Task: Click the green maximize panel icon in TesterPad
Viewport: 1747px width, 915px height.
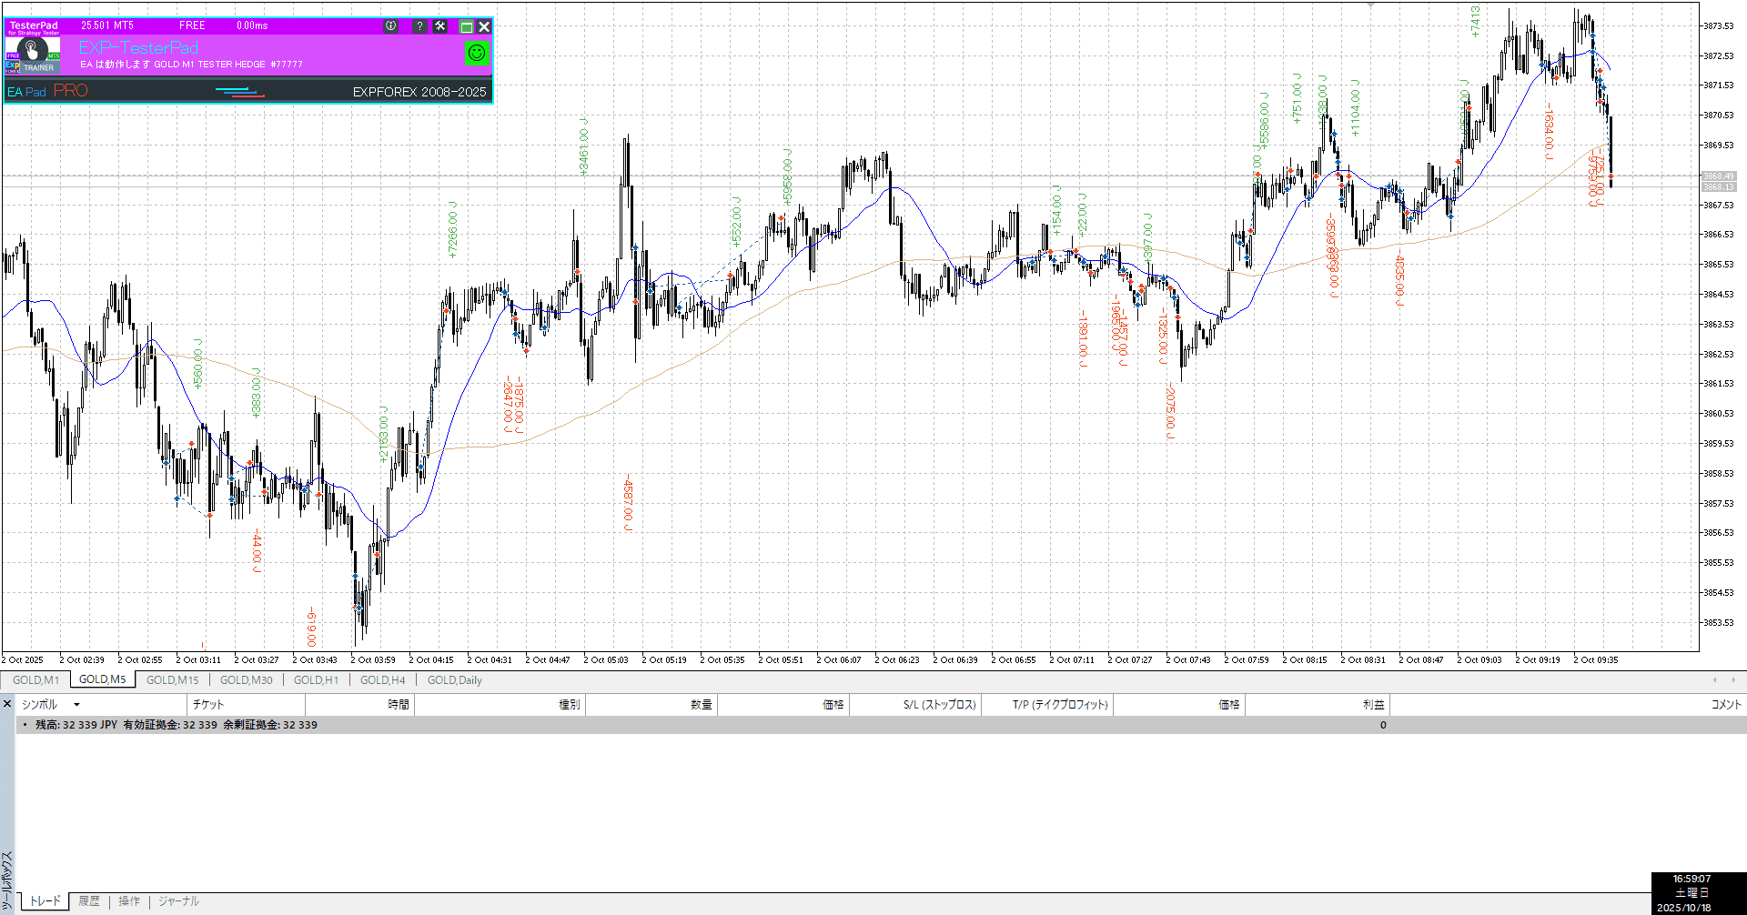Action: tap(466, 27)
